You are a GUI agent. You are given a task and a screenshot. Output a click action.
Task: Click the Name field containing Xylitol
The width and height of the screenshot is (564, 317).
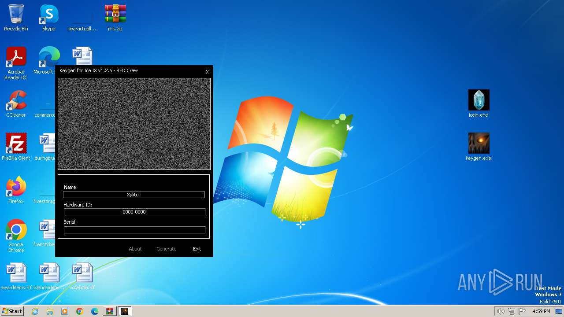[x=134, y=195]
